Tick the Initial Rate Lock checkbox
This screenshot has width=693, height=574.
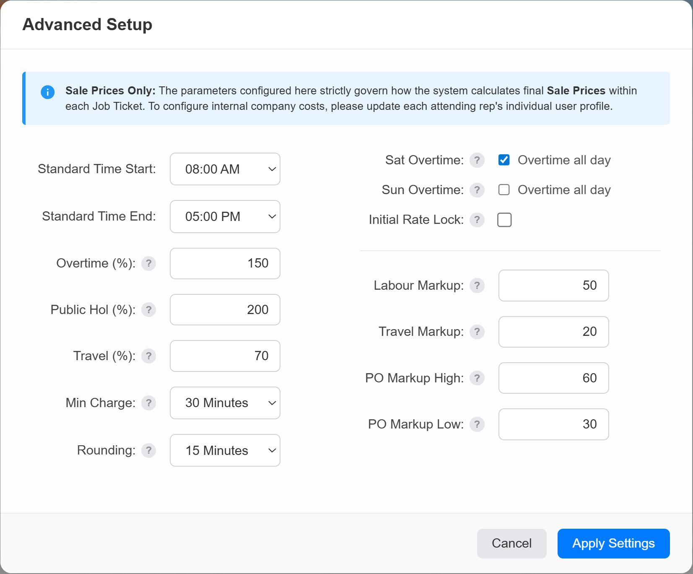(x=504, y=220)
